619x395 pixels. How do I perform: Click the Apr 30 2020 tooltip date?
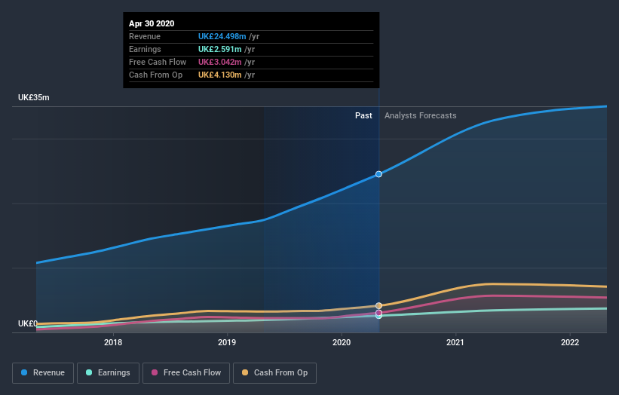[x=152, y=23]
